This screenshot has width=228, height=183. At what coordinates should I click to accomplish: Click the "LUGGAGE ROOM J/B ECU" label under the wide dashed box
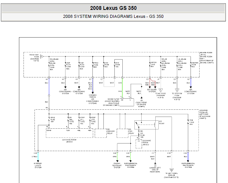click(69, 141)
